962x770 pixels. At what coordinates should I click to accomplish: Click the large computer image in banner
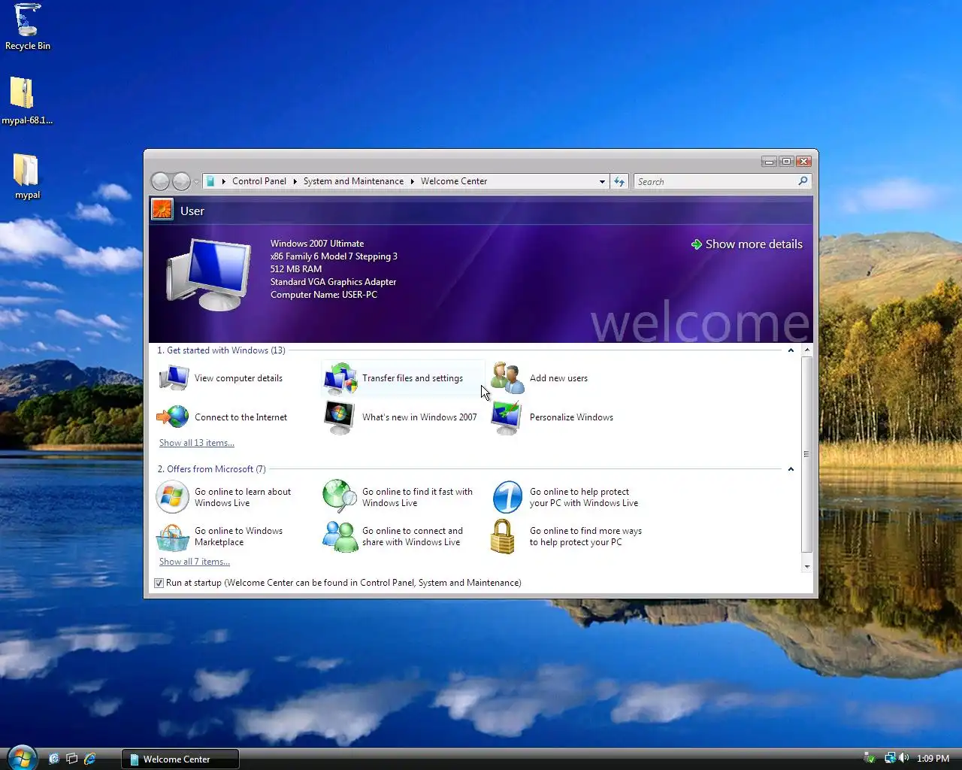(x=208, y=274)
